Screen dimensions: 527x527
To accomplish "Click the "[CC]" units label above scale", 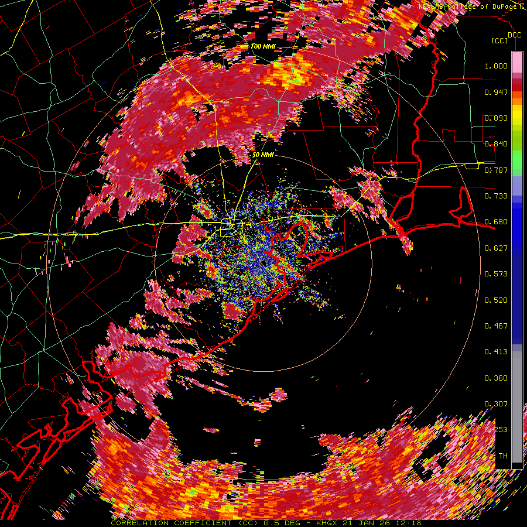I will click(x=500, y=40).
